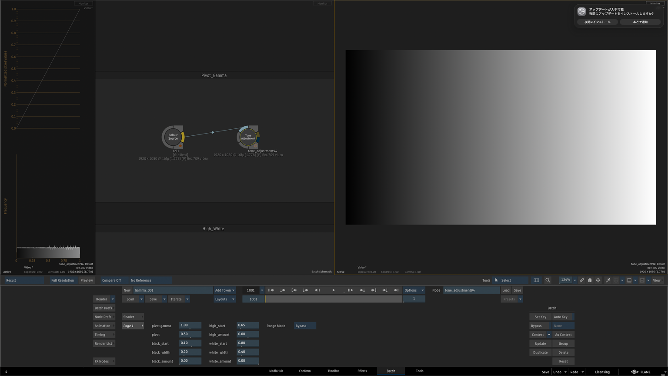668x376 pixels.
Task: Click the overlapping frames viewport icon
Action: [x=629, y=280]
